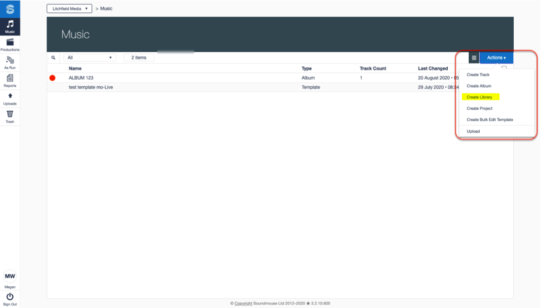
Task: Toggle the list view icon beside Actions
Action: coord(474,58)
